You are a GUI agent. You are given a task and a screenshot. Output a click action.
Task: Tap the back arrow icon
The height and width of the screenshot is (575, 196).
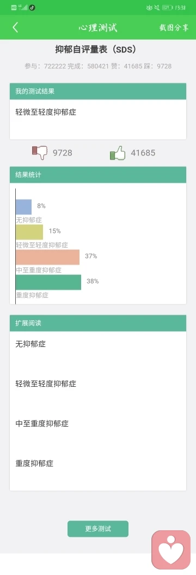coord(15,27)
